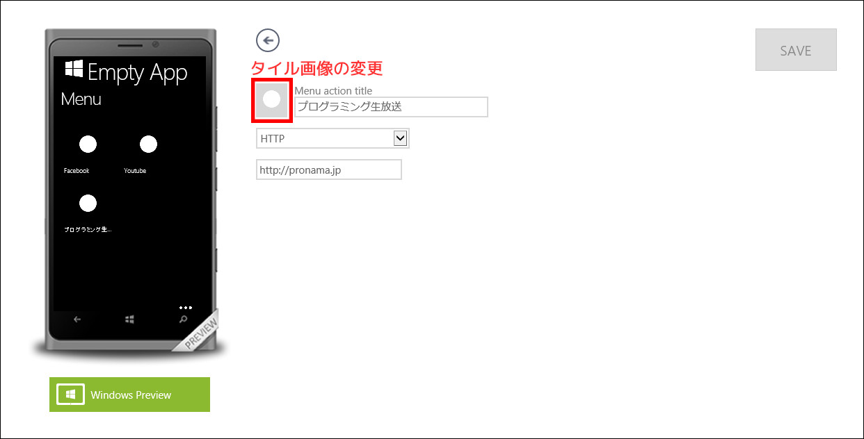Click the circular back arrow icon
The image size is (864, 439).
point(268,40)
